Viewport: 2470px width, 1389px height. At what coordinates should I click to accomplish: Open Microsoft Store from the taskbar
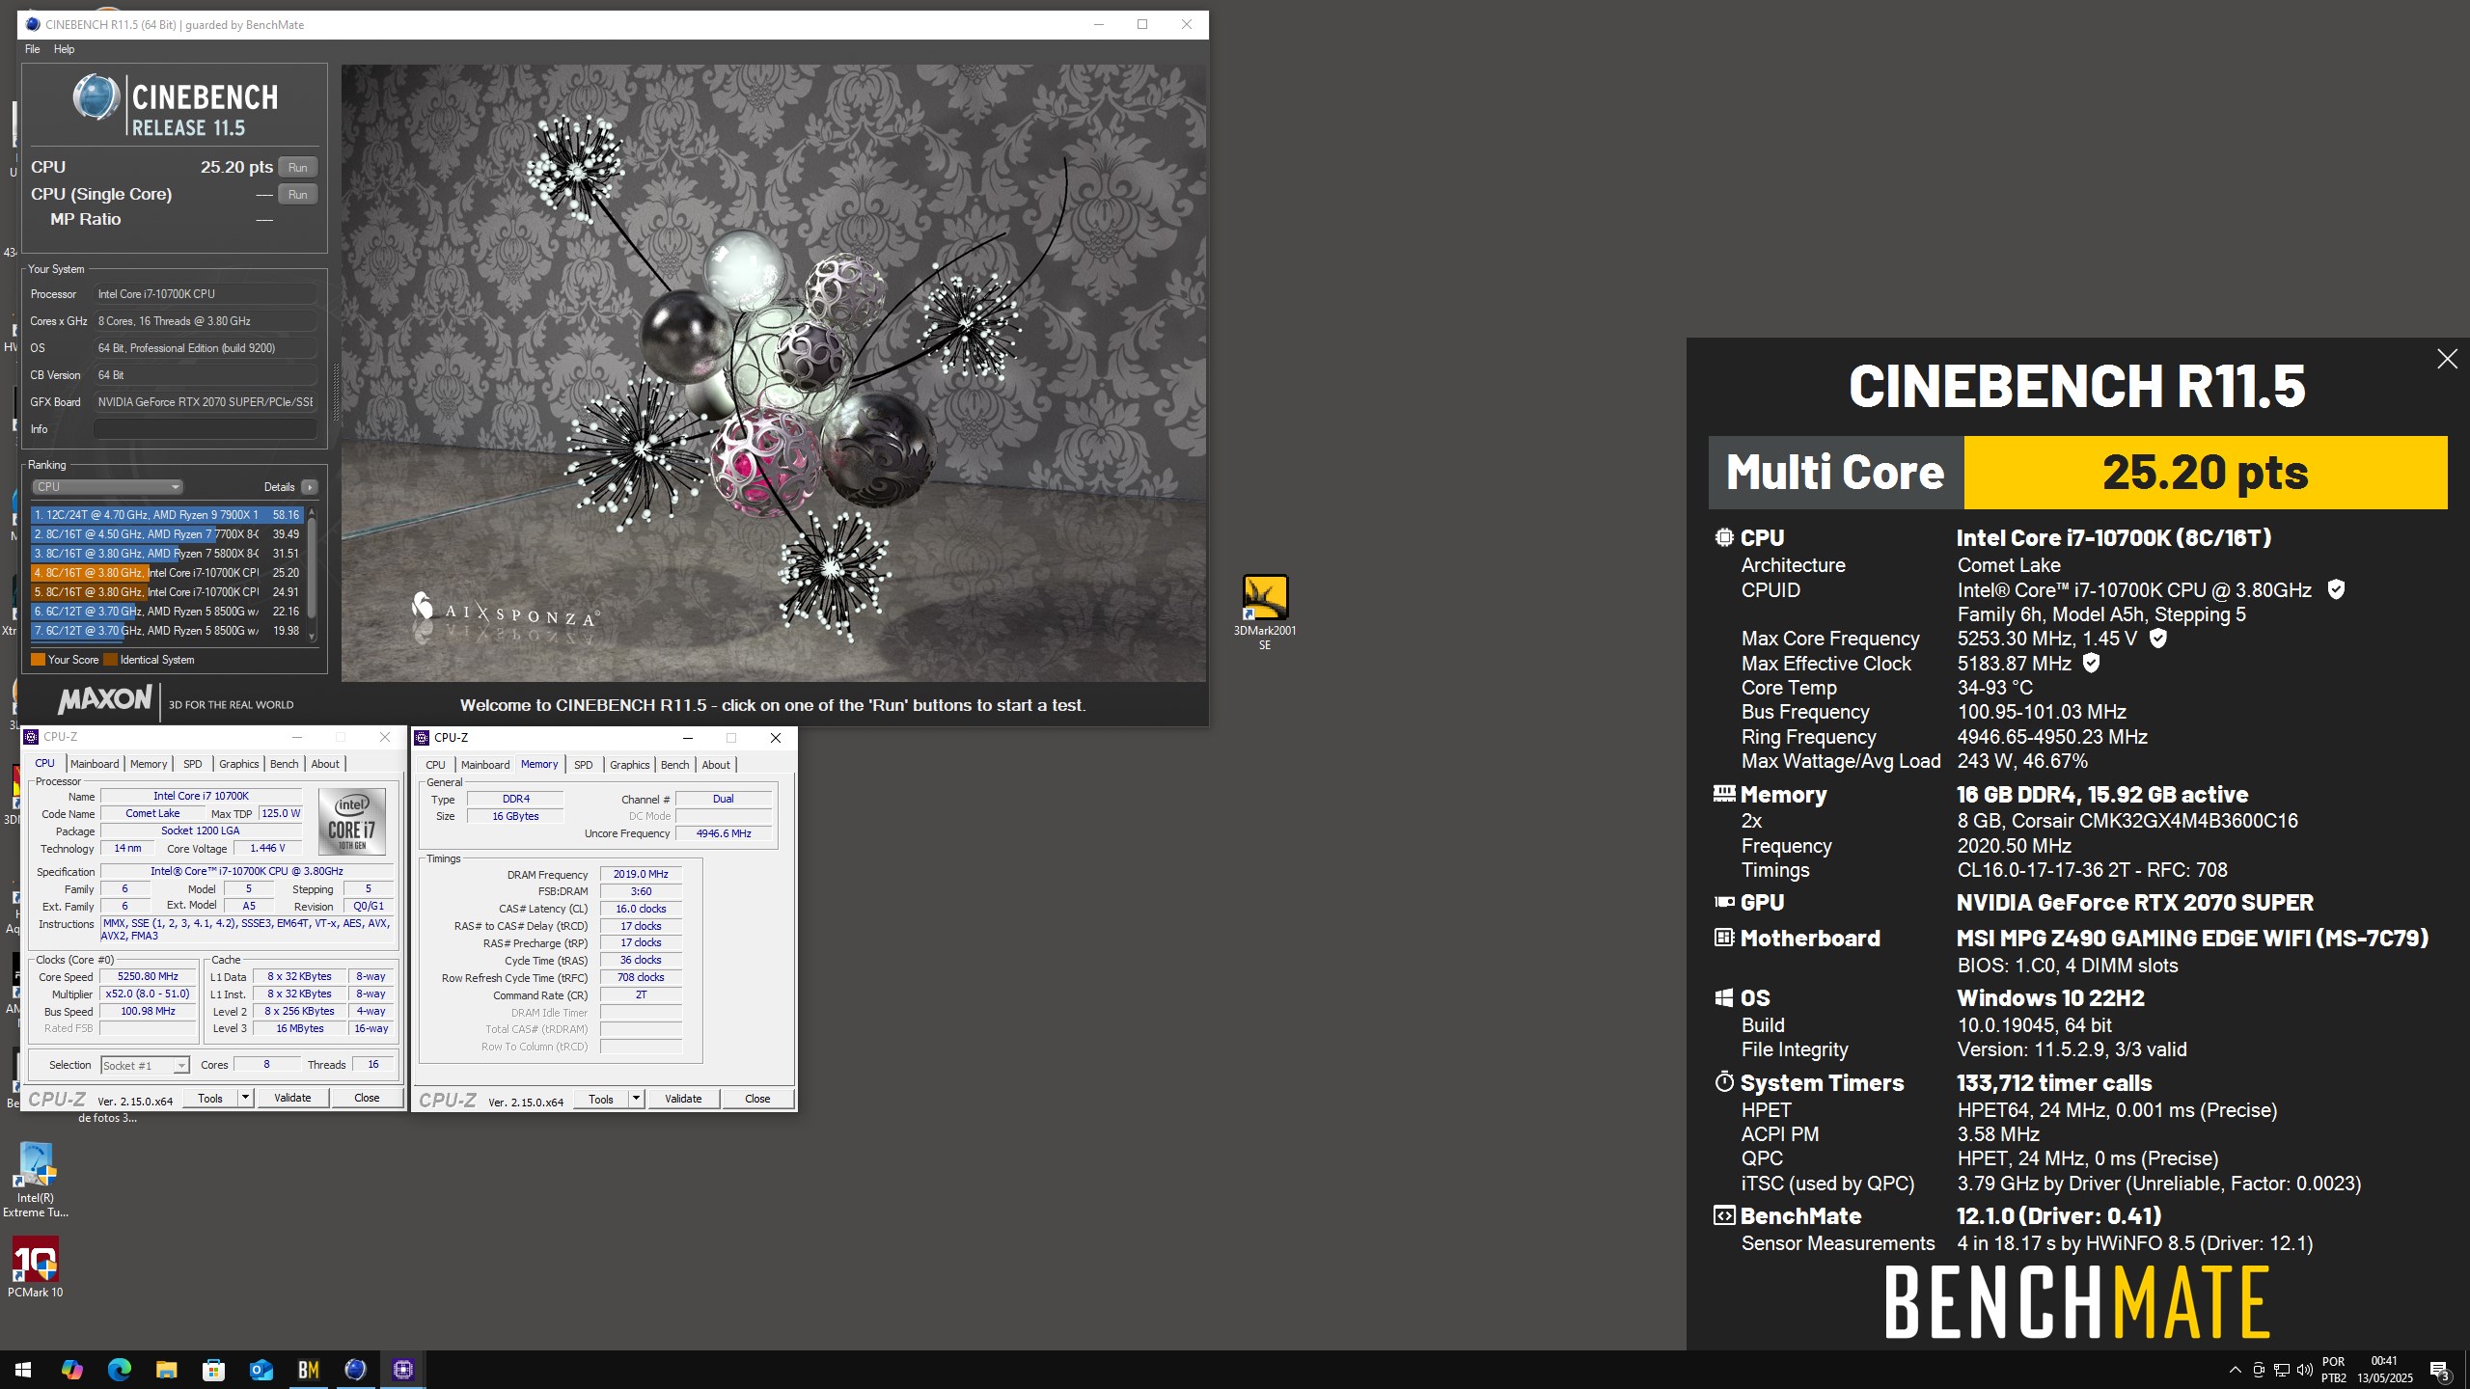(x=213, y=1370)
